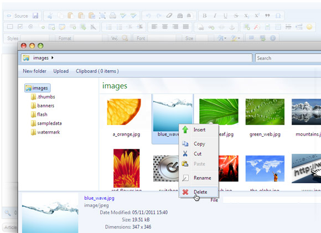Click the About info icon

273,38
